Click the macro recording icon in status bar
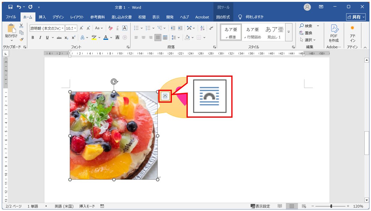 [x=102, y=206]
